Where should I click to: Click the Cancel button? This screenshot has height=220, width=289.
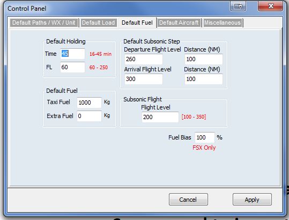click(188, 200)
